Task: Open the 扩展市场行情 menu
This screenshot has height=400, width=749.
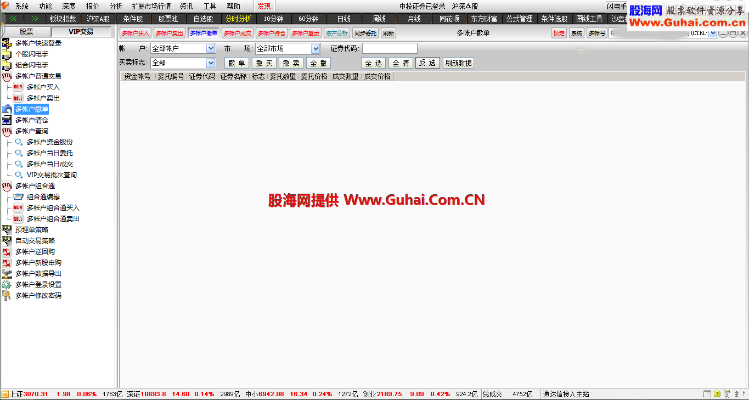Action: click(x=151, y=7)
